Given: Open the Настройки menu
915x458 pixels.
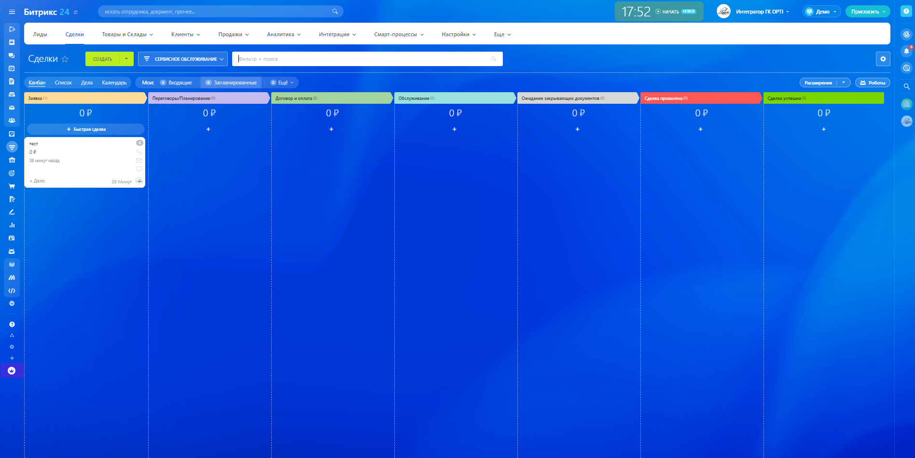Looking at the screenshot, I should tap(459, 34).
